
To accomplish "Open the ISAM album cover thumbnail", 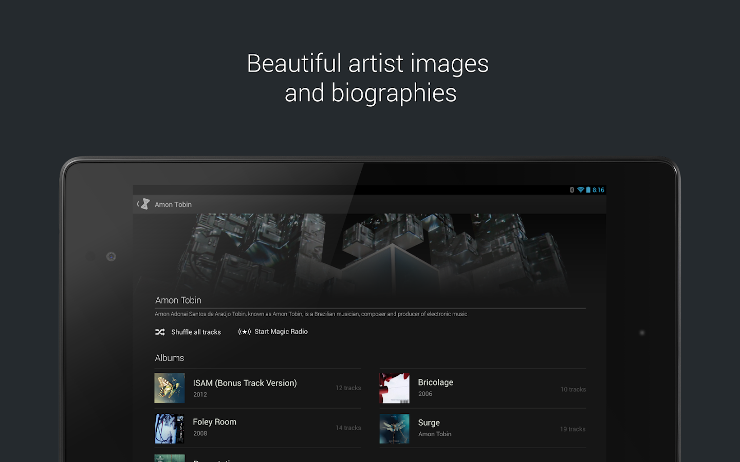I will tap(169, 388).
